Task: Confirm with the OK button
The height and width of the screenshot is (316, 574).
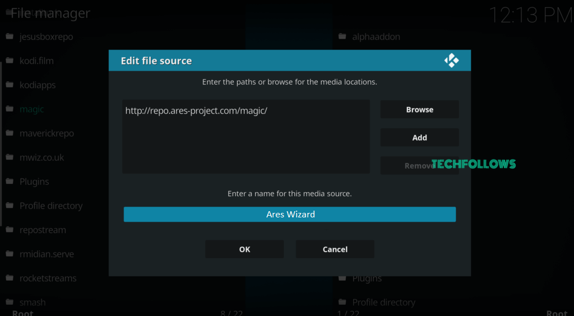Action: click(244, 249)
